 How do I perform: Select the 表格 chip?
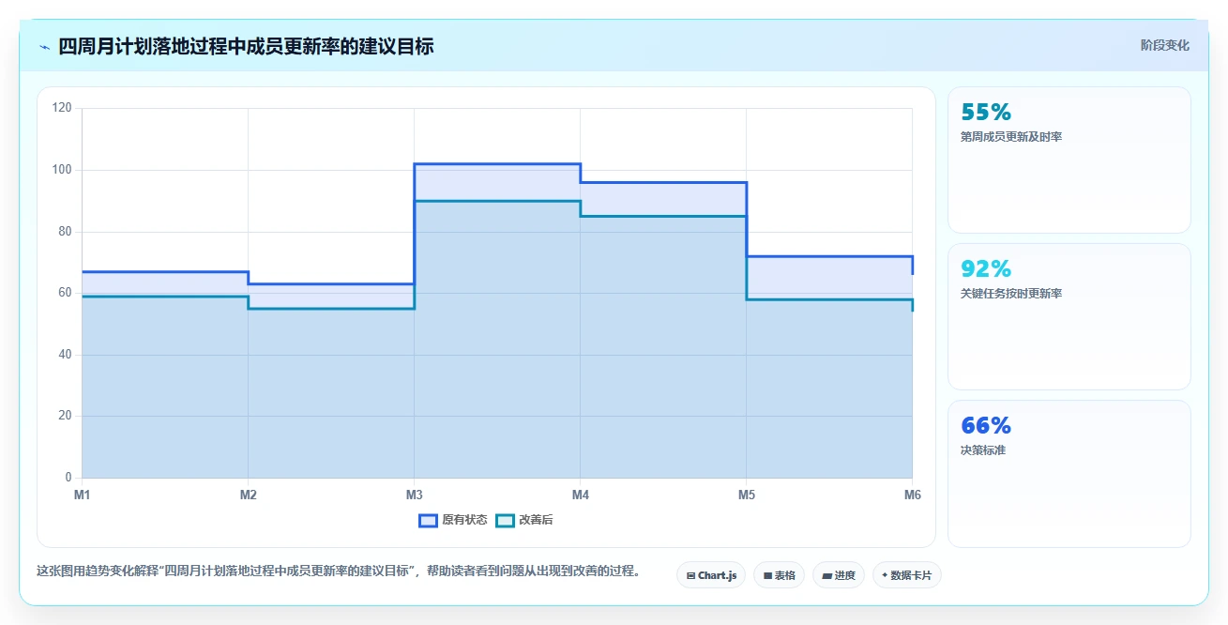pos(779,575)
